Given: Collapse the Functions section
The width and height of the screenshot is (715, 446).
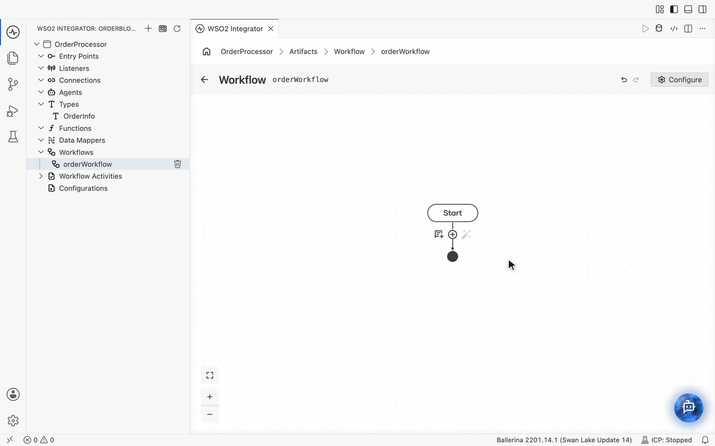Looking at the screenshot, I should pos(41,128).
